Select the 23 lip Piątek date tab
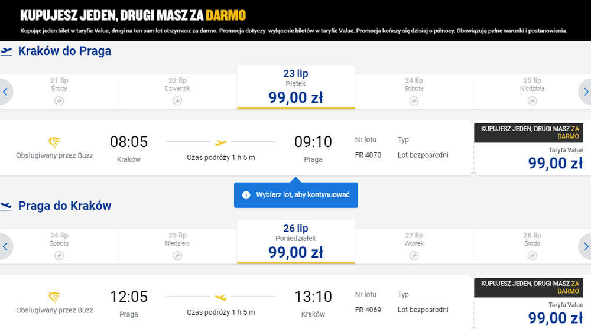 coord(296,87)
